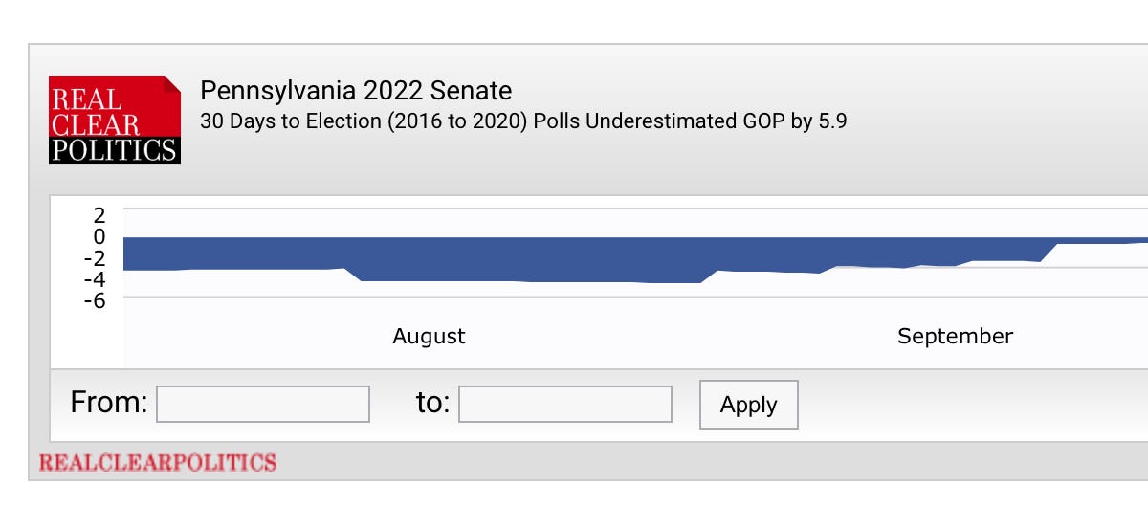This screenshot has width=1148, height=507.
Task: Select the September label on the timeline
Action: (x=955, y=337)
